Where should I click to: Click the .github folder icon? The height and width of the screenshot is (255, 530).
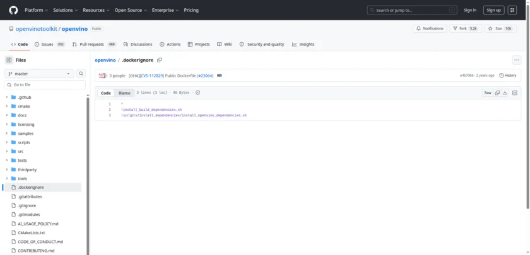[x=13, y=97]
